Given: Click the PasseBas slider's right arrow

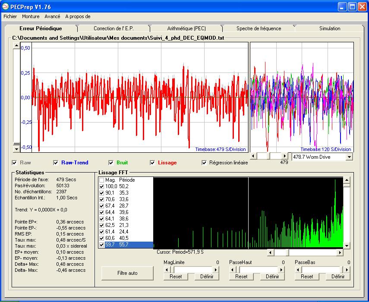Looking at the screenshot, I should click(347, 270).
